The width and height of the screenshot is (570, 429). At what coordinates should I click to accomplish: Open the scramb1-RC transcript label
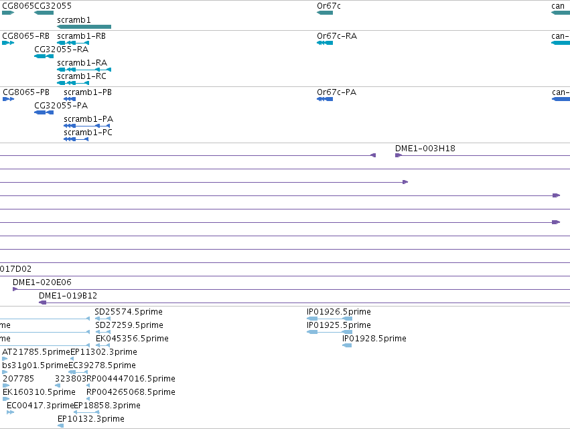pyautogui.click(x=82, y=76)
